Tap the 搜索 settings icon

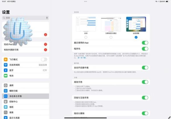click(x=6, y=112)
